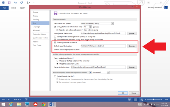Screen dimensions: 170x107
Task: Click 4 WORDS count in status bar
Action: click(x=18, y=99)
